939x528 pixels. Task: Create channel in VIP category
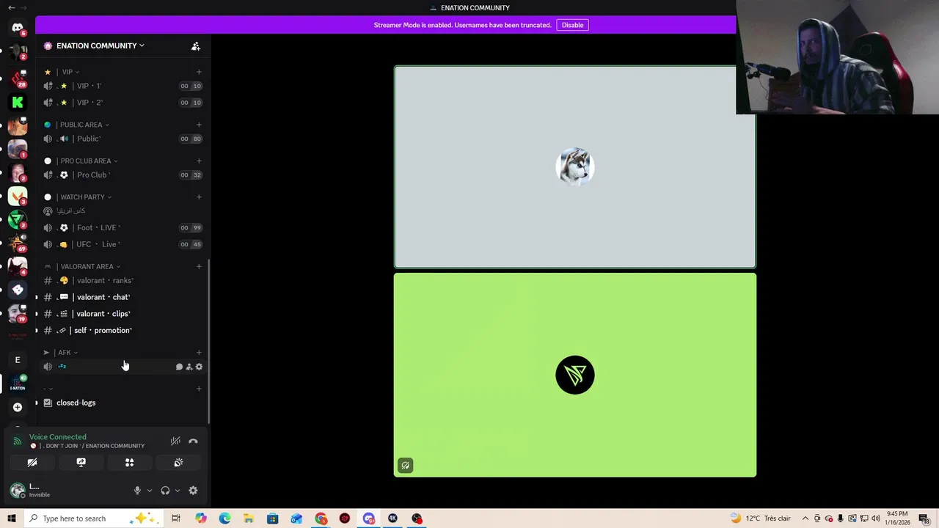pyautogui.click(x=199, y=72)
